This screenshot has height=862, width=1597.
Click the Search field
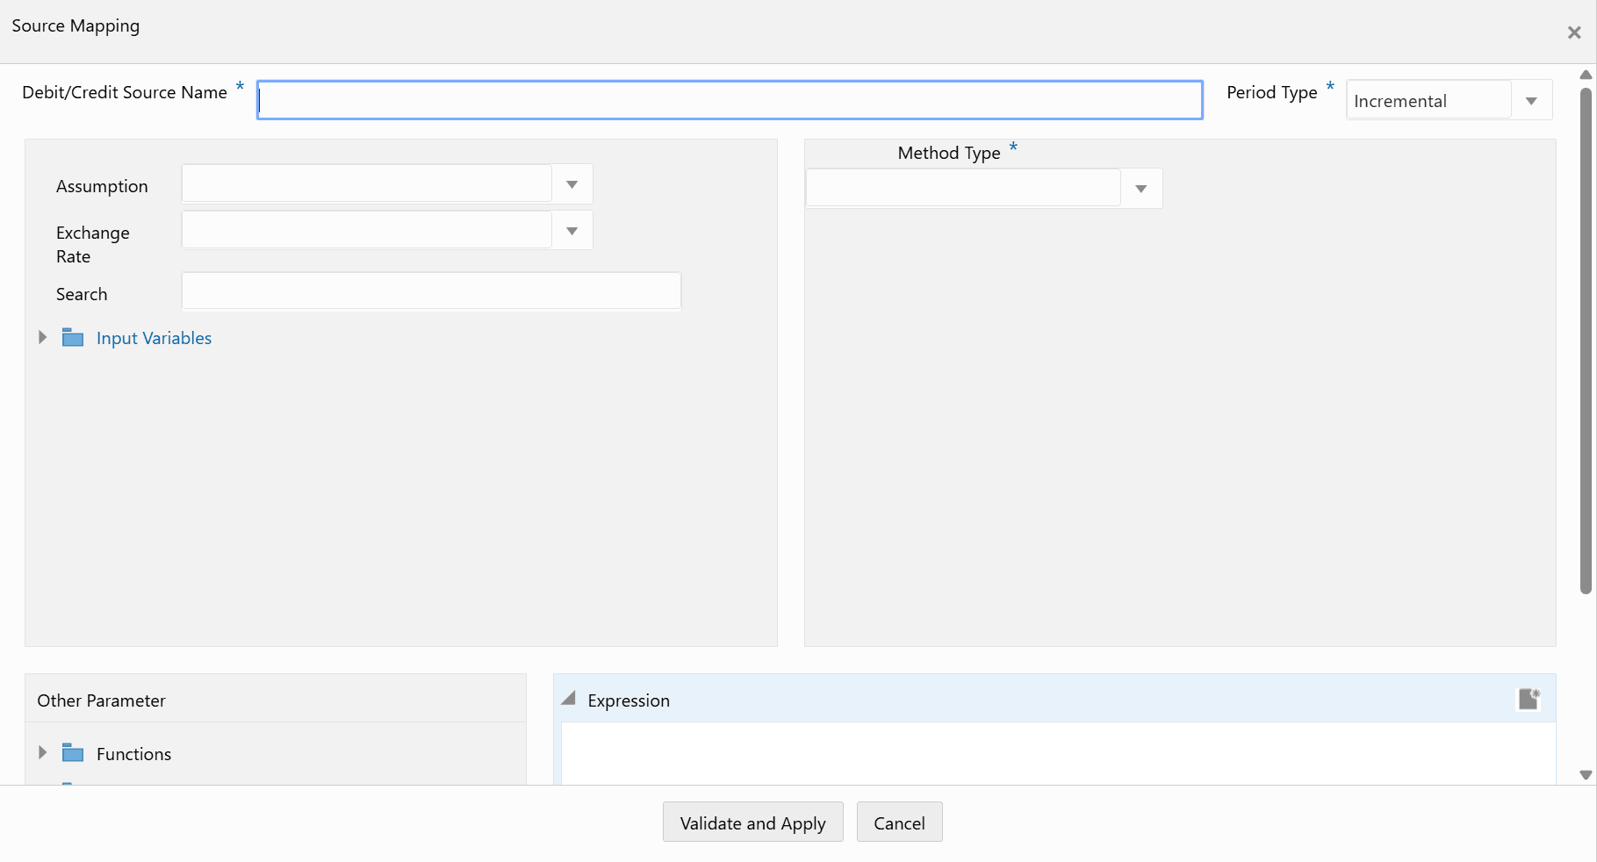[430, 291]
